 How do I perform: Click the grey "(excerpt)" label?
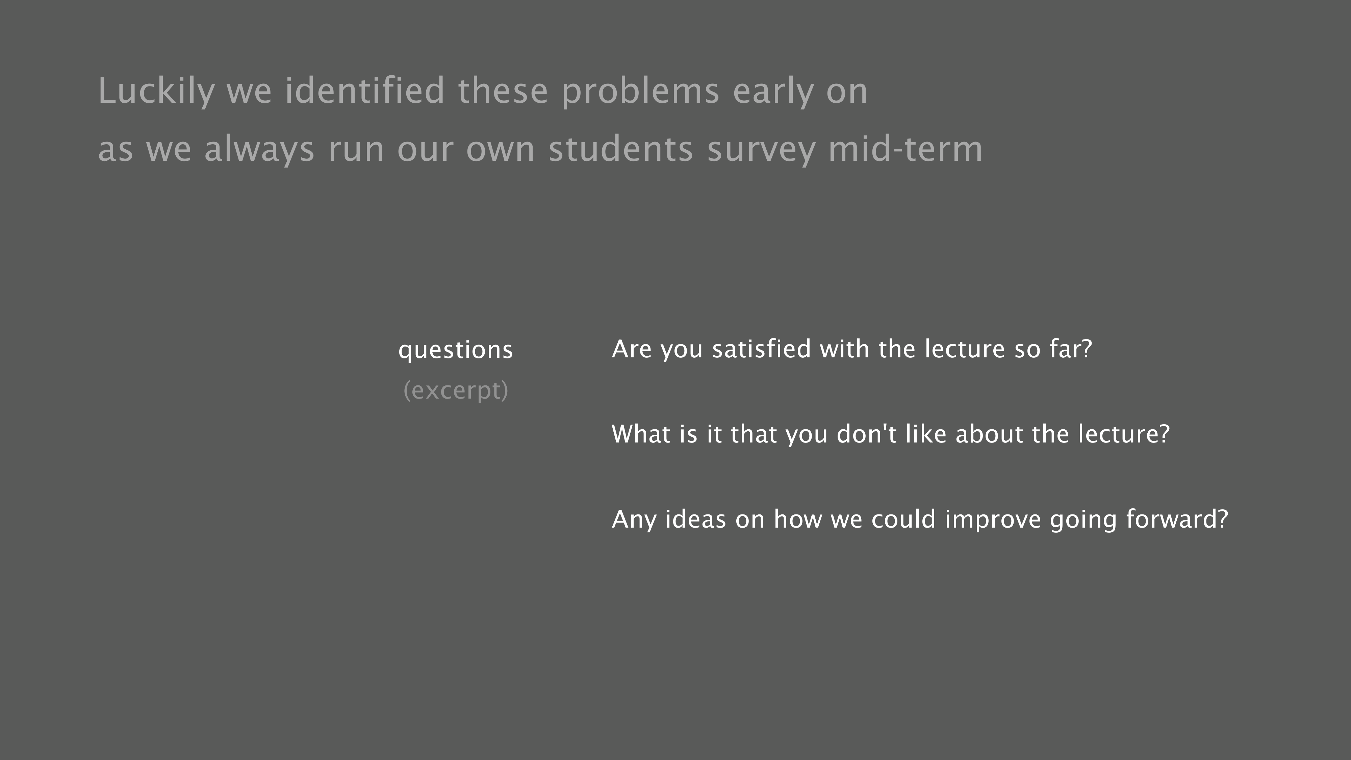(x=456, y=390)
